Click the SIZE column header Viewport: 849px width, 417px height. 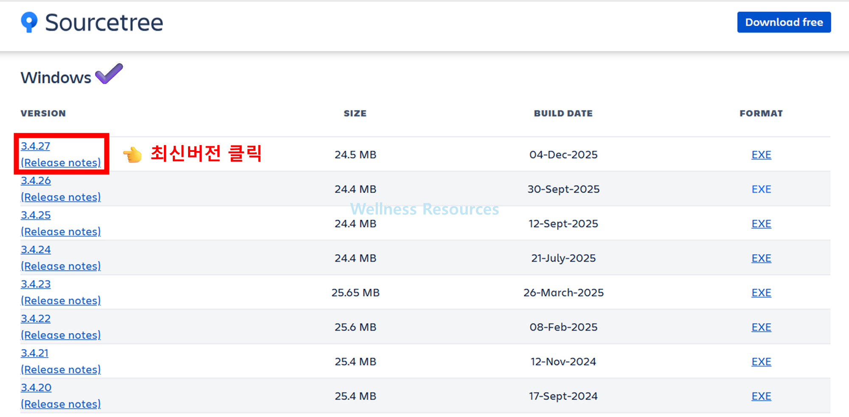click(355, 113)
